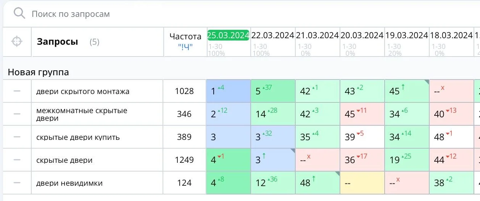Click the search magnifier icon
This screenshot has width=480, height=201.
[x=19, y=13]
